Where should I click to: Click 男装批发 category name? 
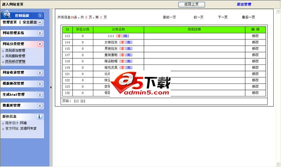pos(111,48)
